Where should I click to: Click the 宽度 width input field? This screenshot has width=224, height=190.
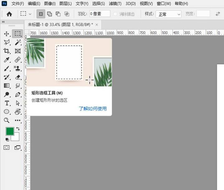[203, 14]
